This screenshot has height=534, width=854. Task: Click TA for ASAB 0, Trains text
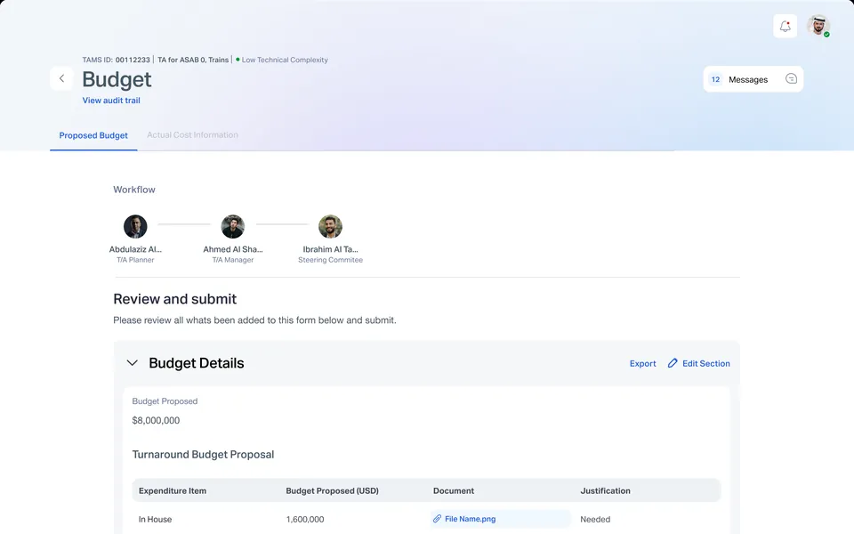pyautogui.click(x=193, y=60)
